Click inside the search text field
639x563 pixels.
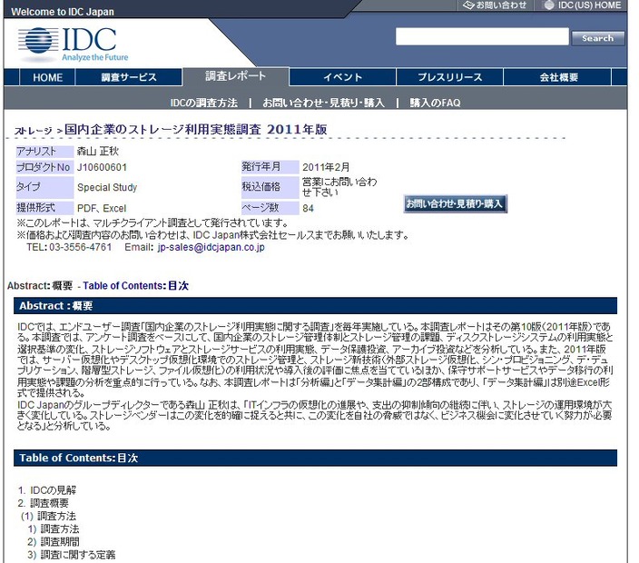coord(482,36)
